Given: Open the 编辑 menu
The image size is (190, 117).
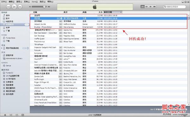Looking at the screenshot, I should click(x=11, y=2).
